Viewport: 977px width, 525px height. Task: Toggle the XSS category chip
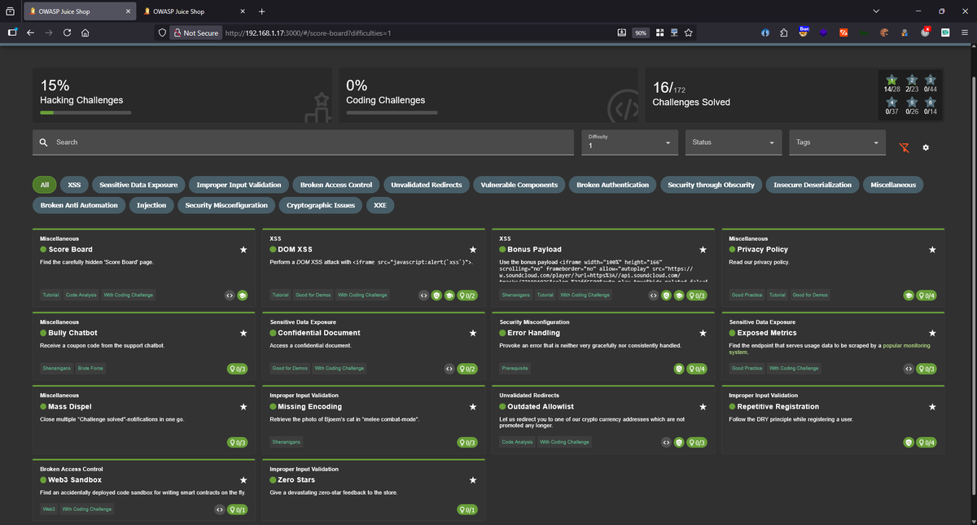point(74,185)
